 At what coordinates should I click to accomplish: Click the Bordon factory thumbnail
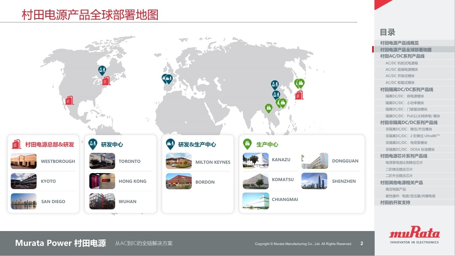(179, 181)
